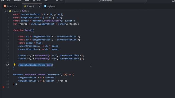The image size is (175, 98).
Task: Expand the overflow menu ellipsis
Action: [x=46, y=1]
